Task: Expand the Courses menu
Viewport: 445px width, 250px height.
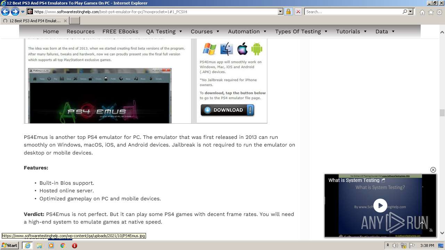Action: (205, 31)
